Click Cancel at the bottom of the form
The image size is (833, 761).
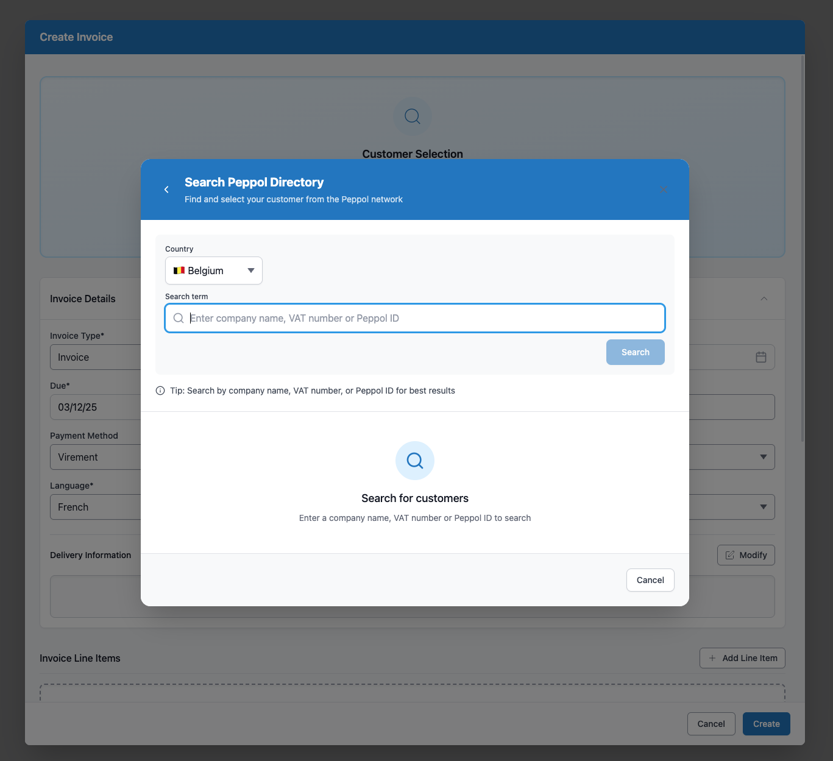click(x=711, y=724)
